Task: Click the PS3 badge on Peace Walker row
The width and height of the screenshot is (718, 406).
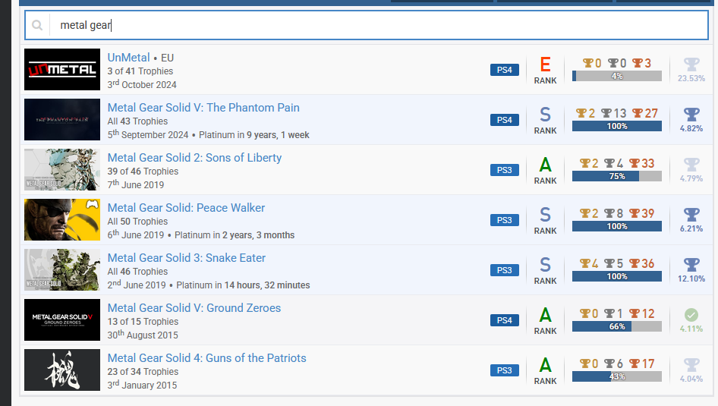Action: tap(505, 220)
